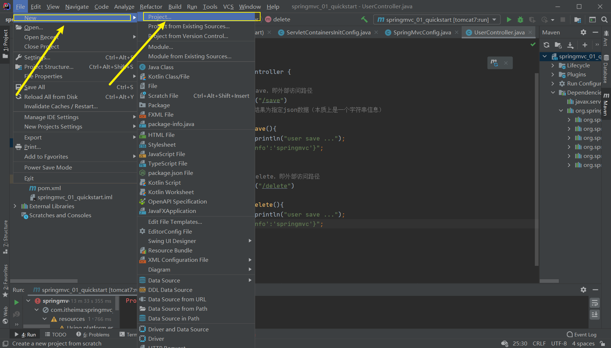Expand External Libraries in project tree
611x348 pixels.
coord(15,206)
